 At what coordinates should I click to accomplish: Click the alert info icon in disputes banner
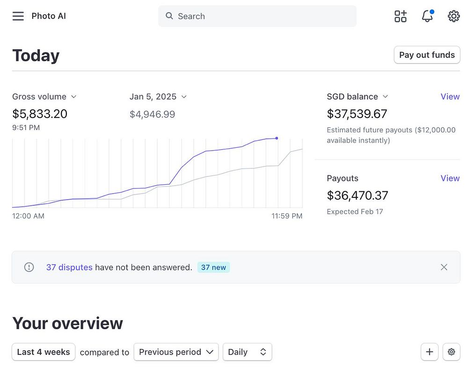pyautogui.click(x=29, y=267)
